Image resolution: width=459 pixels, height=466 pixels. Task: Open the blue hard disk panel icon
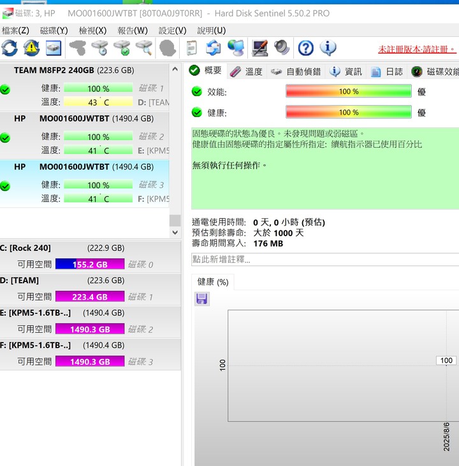click(54, 48)
